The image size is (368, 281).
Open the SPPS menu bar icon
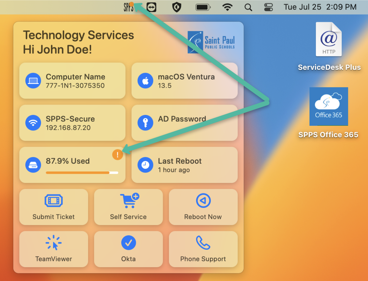click(129, 7)
